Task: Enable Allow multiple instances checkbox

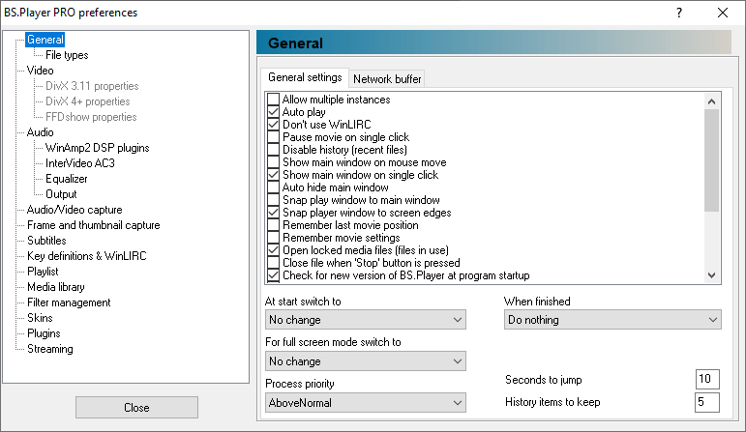Action: click(x=273, y=100)
